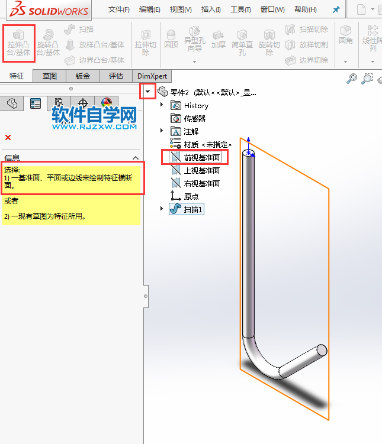
Task: Select the 线性阵列 linear pattern tool
Action: [372, 38]
